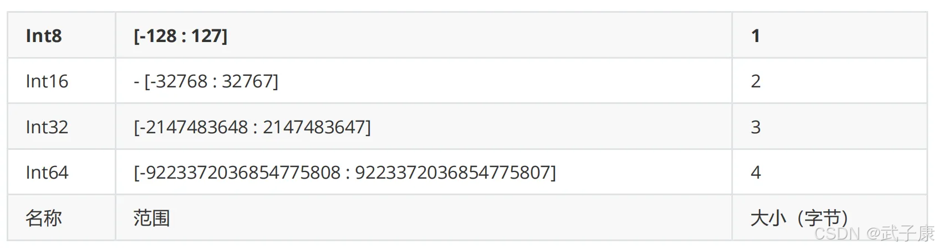Click the Int32 name cell

click(47, 127)
